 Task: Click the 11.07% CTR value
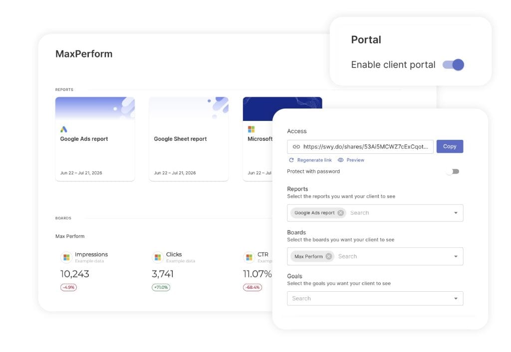pyautogui.click(x=257, y=274)
